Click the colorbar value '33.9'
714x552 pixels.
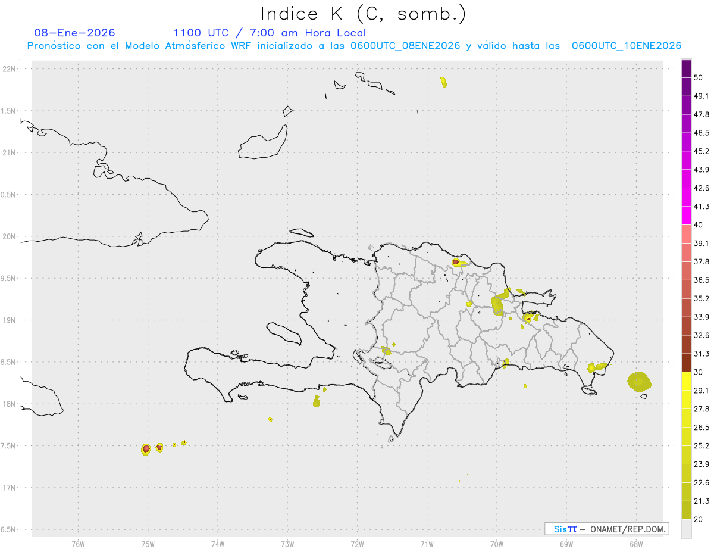tap(702, 317)
